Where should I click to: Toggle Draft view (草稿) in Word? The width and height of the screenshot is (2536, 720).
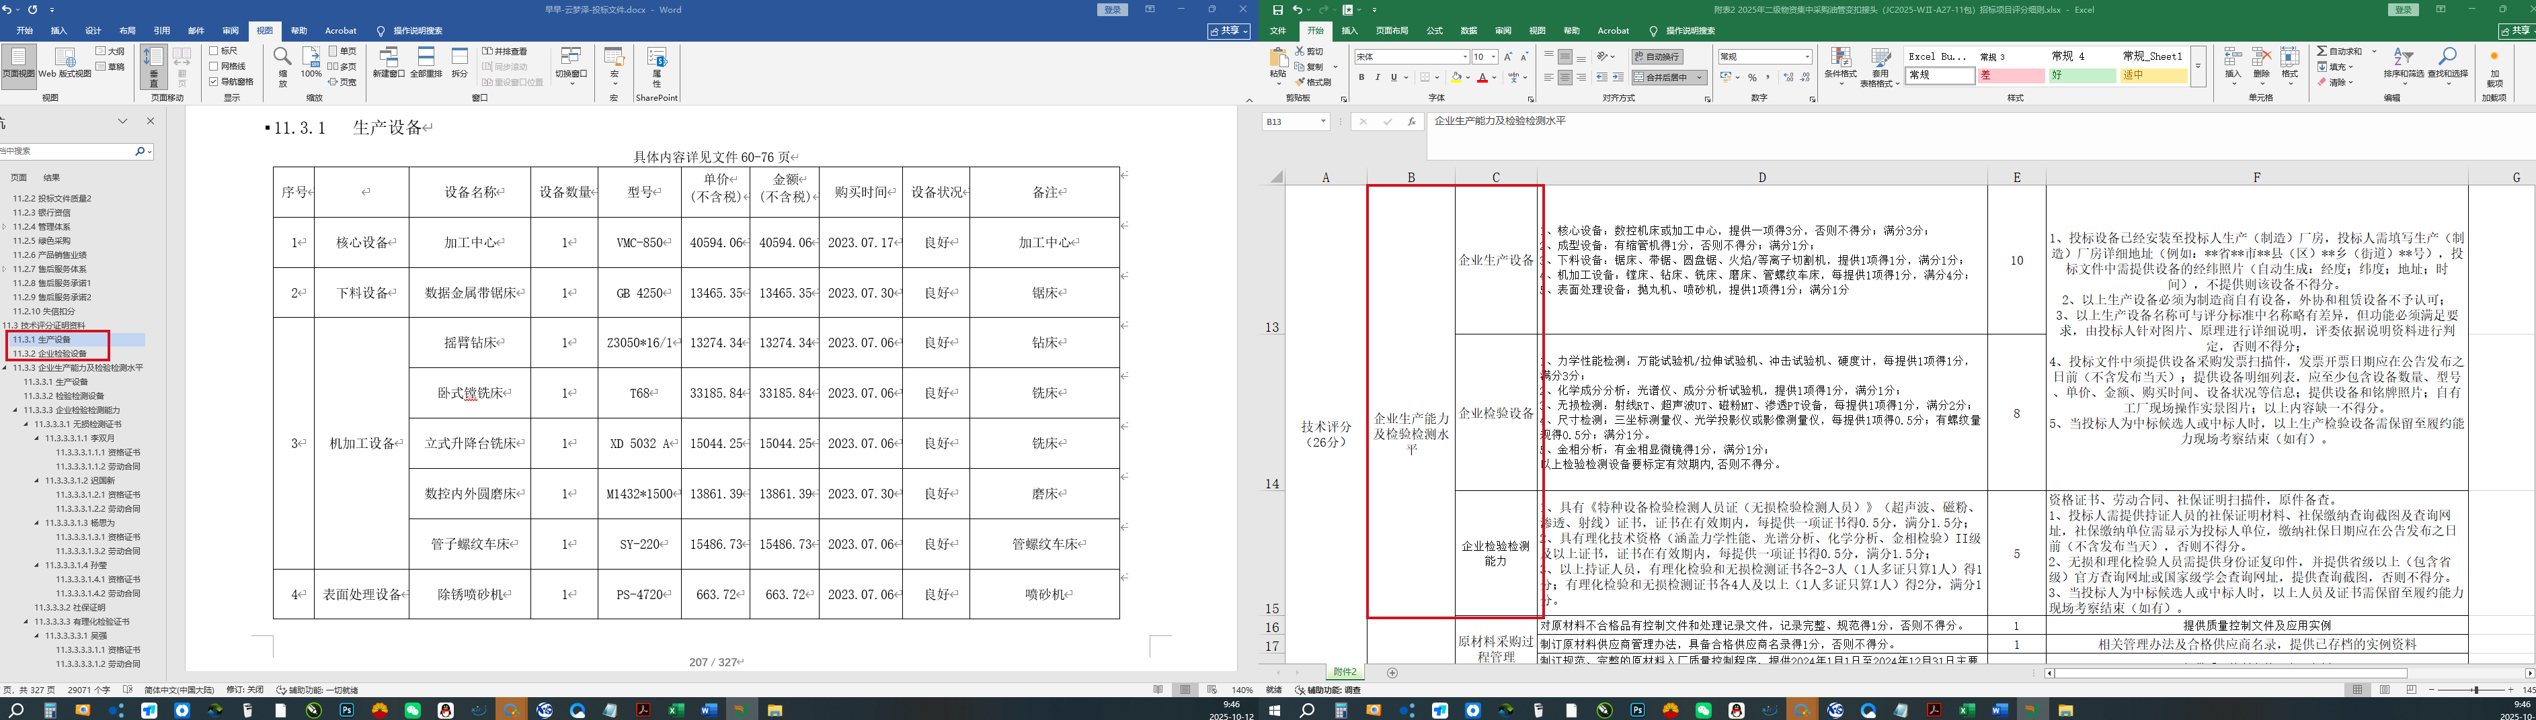pyautogui.click(x=110, y=67)
